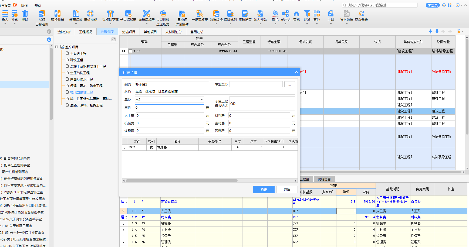Collapse the tree panel with « button
The width and height of the screenshot is (469, 247).
click(114, 39)
